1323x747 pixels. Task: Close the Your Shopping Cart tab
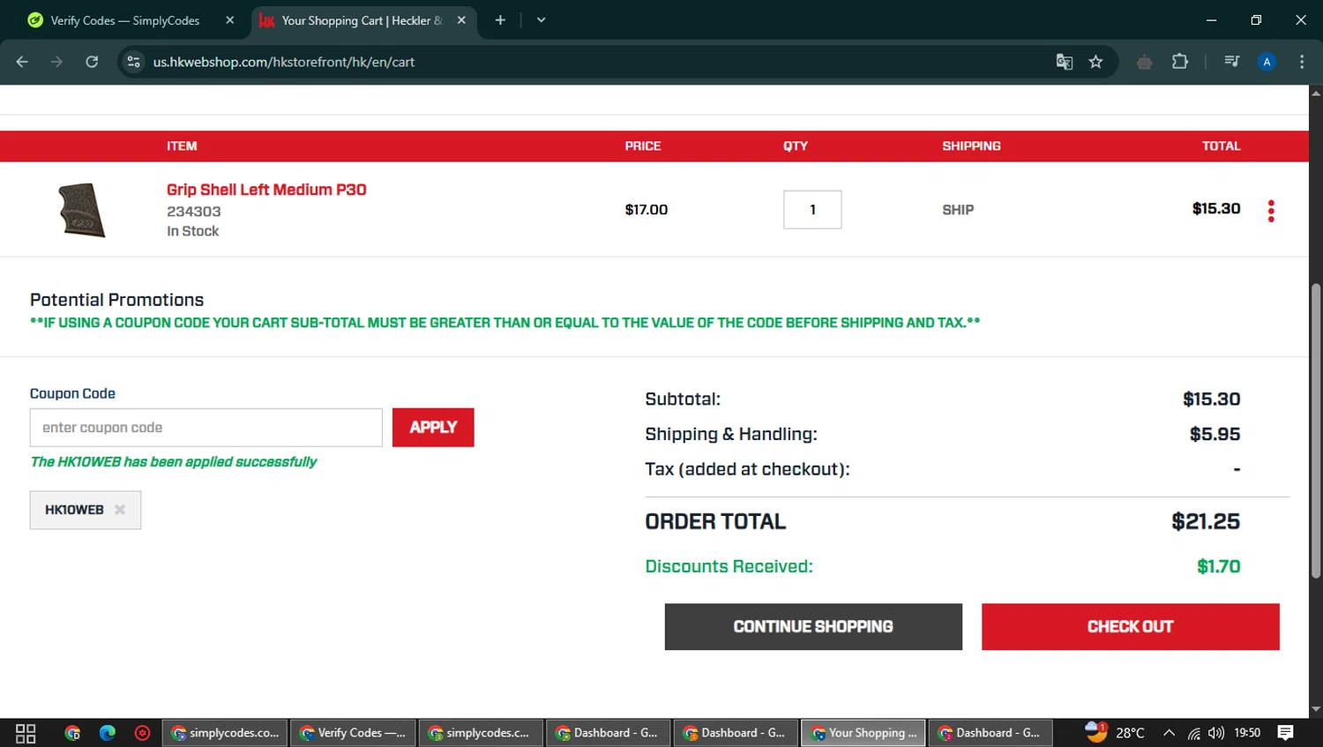[x=461, y=19]
